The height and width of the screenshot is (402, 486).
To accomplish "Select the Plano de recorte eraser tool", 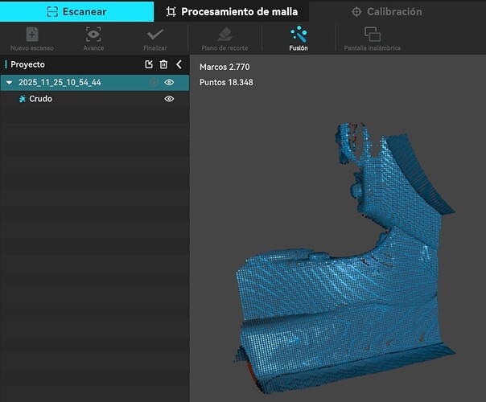I will pyautogui.click(x=224, y=35).
